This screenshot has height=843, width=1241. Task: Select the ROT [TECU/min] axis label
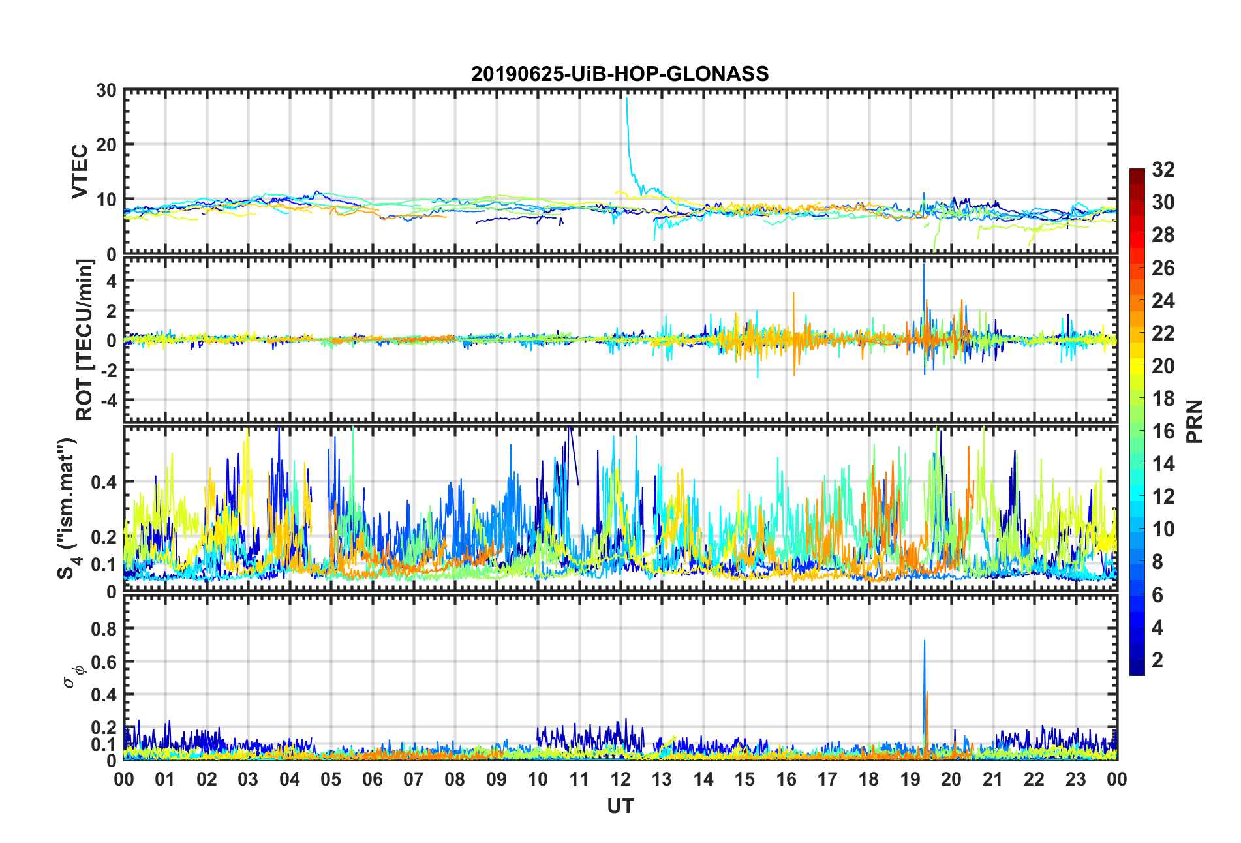(85, 340)
